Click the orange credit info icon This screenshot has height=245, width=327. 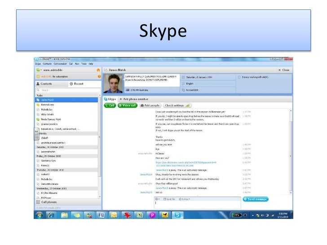(x=99, y=76)
